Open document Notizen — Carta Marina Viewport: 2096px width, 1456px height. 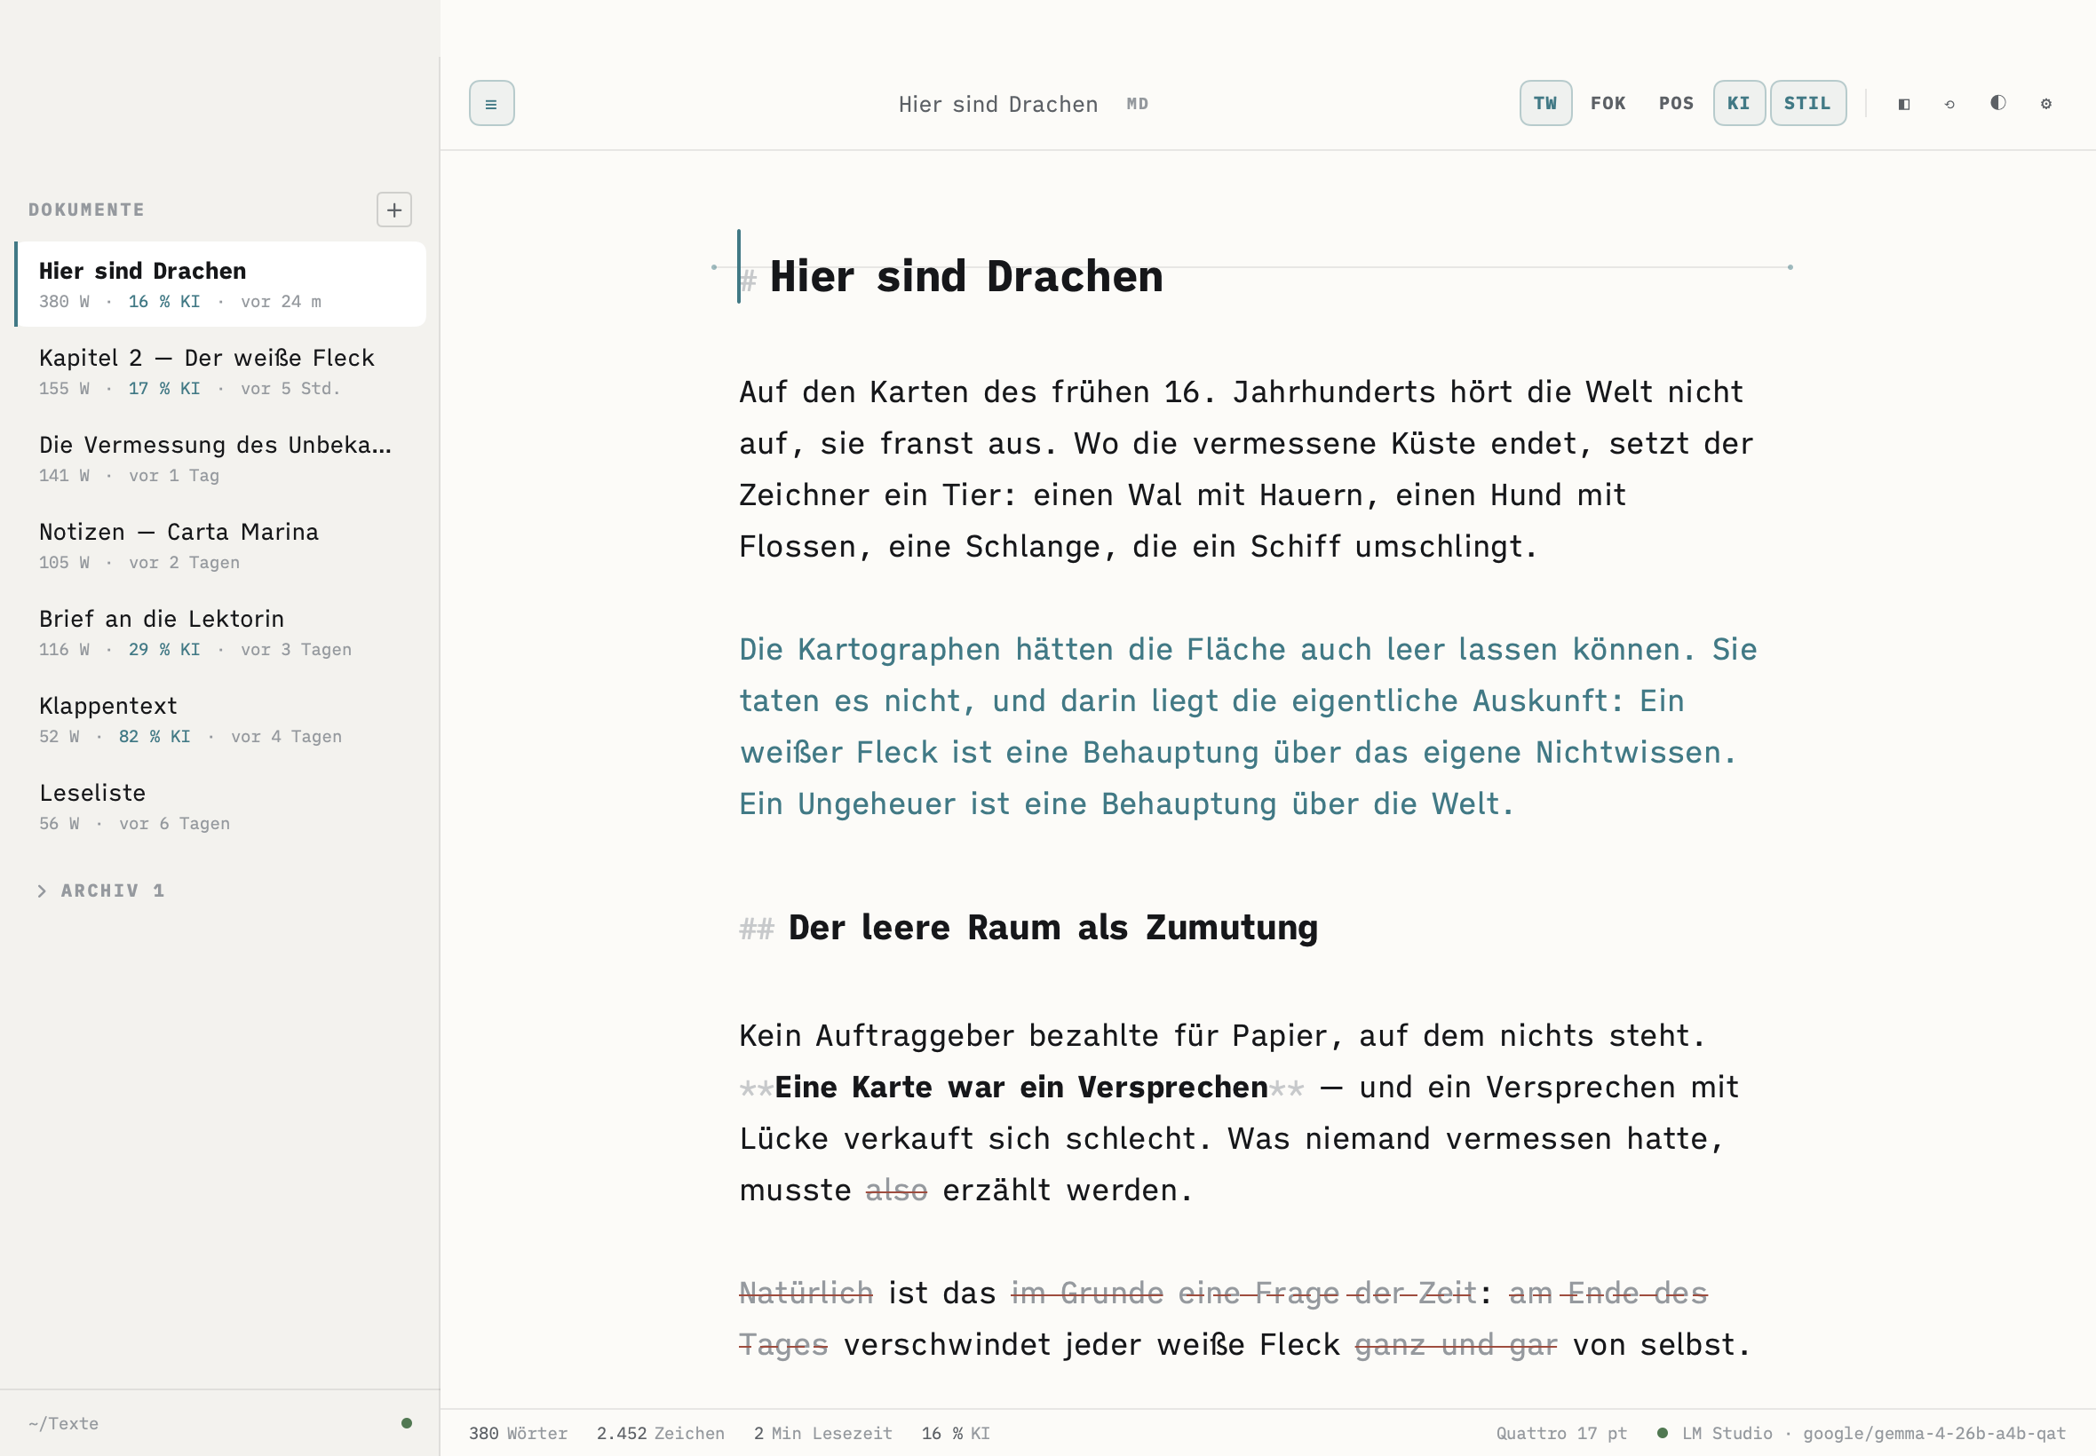pos(221,544)
